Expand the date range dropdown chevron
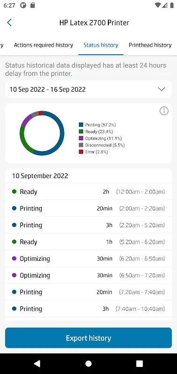The image size is (177, 374). pos(162,89)
